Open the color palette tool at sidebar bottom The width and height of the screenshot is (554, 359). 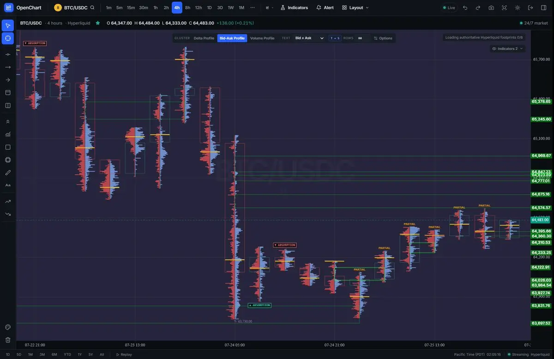(8, 327)
